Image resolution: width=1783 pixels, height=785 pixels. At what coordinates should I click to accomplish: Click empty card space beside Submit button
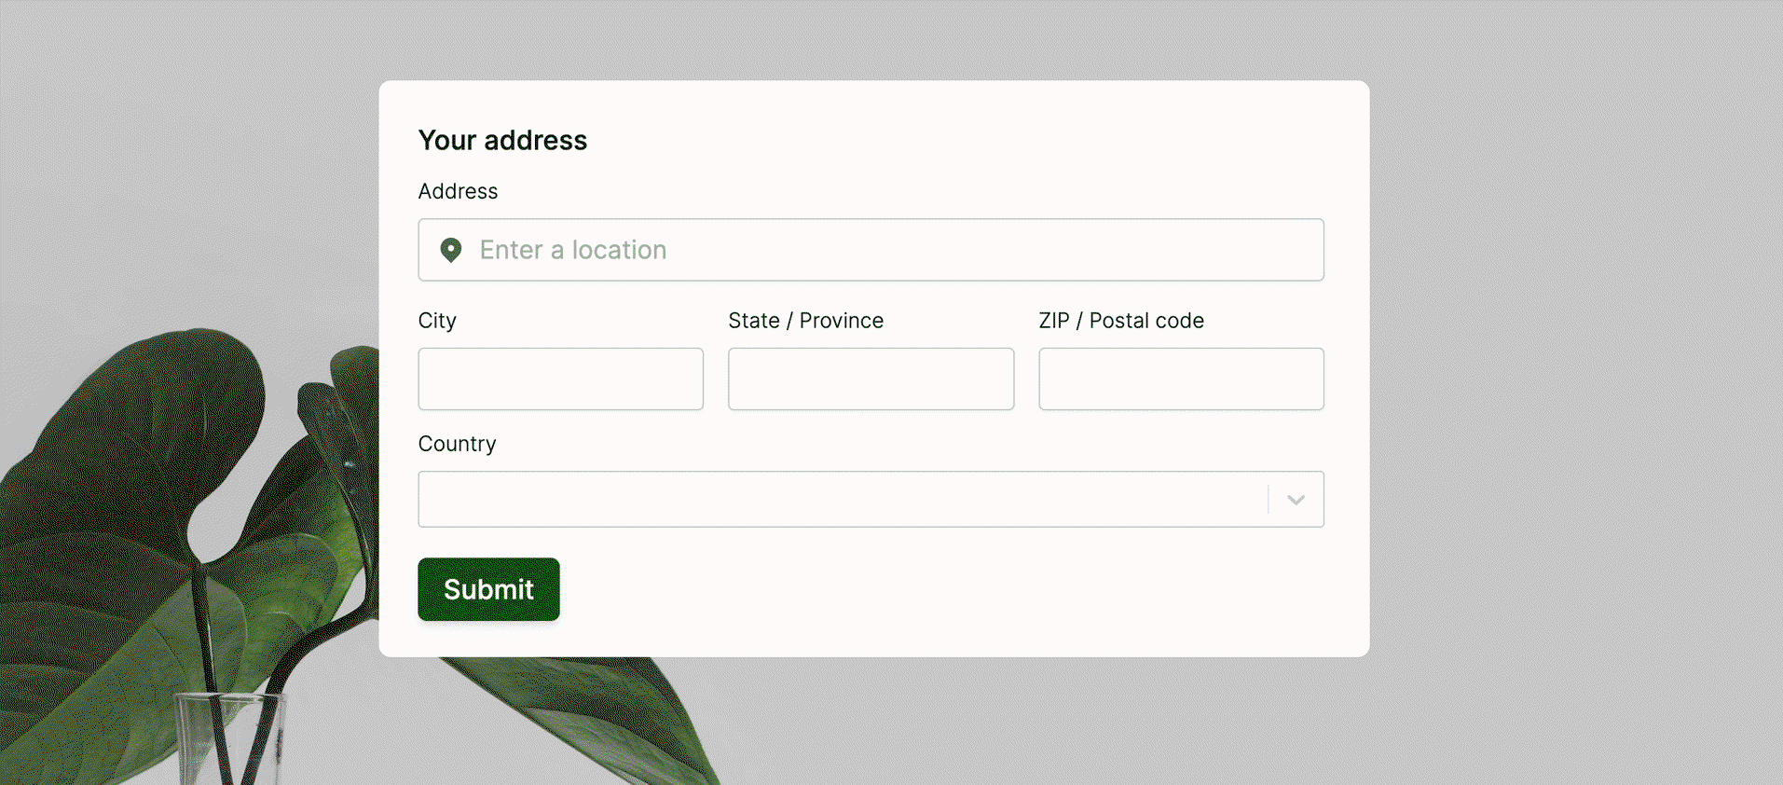point(932,589)
